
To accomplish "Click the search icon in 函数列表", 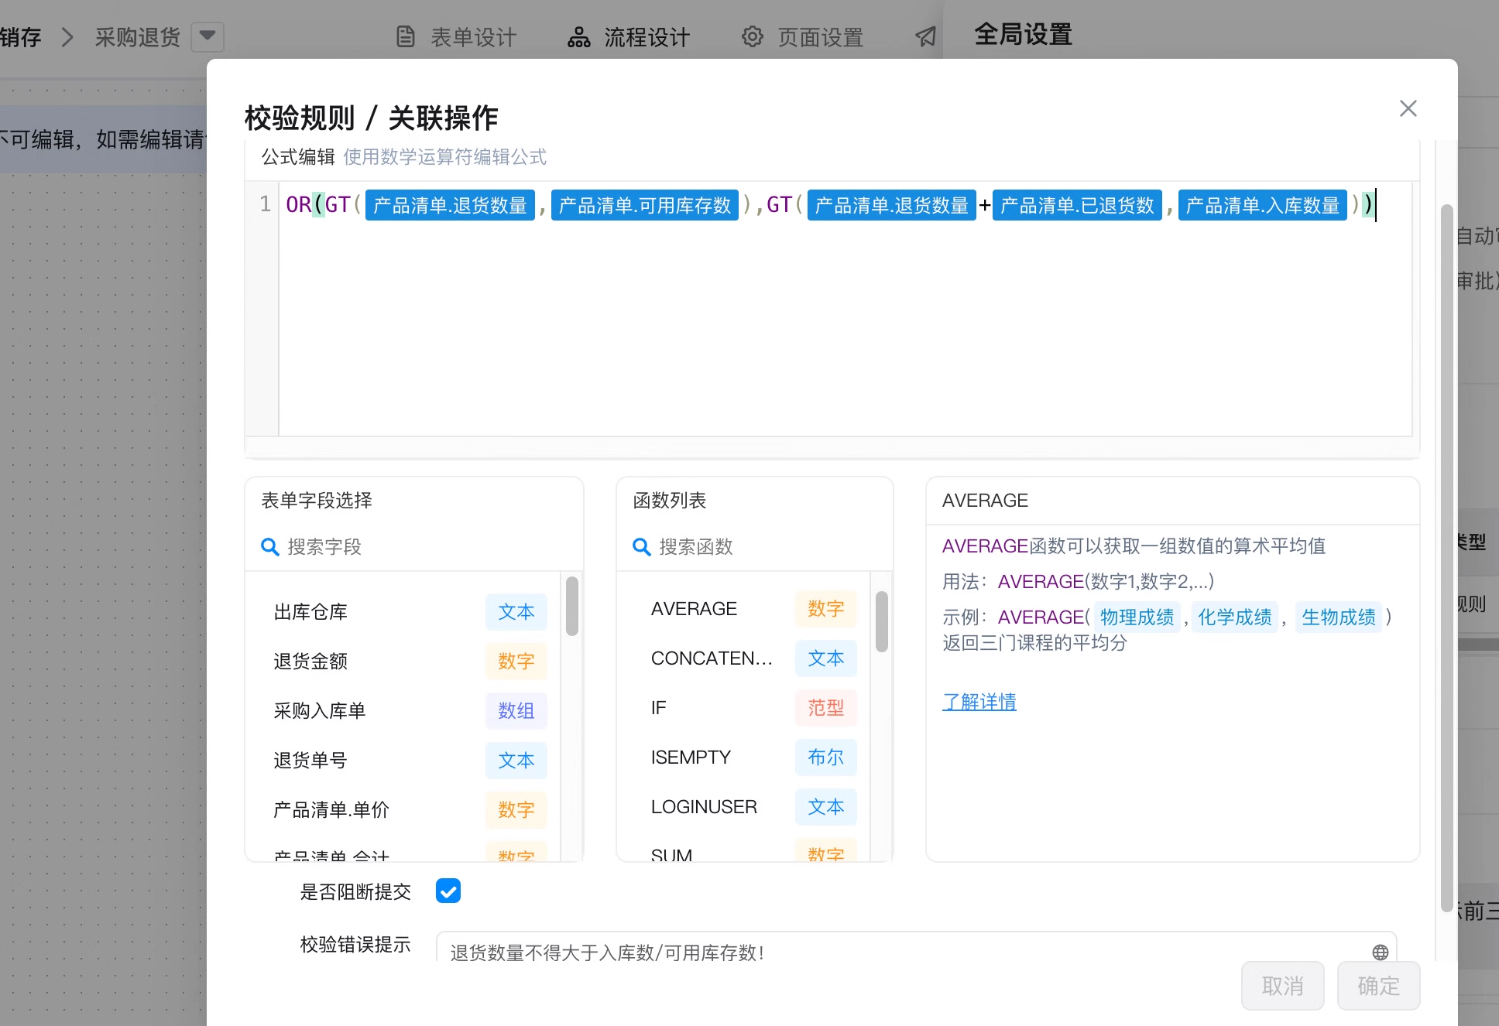I will [x=642, y=547].
